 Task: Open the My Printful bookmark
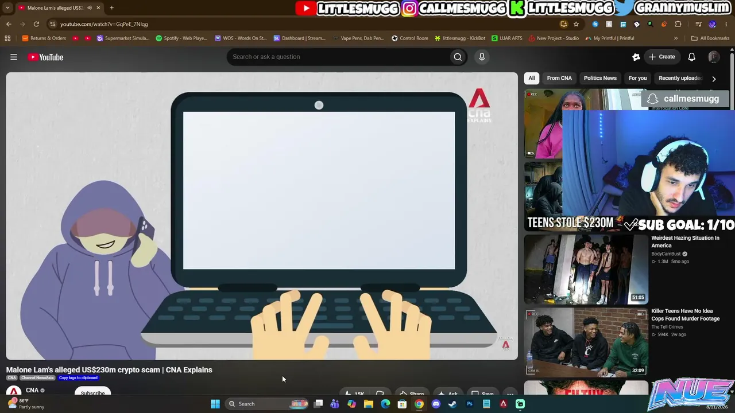610,38
